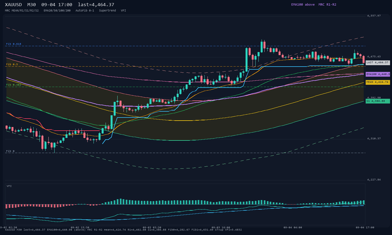Viewport: 392px width, 235px height.
Task: Click the MEAN 4,424.74 price tag
Action: 378,82
